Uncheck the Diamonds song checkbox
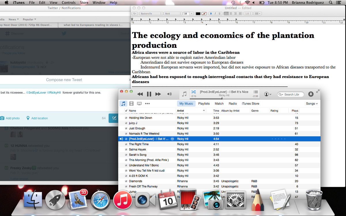The height and width of the screenshot is (216, 346). [x=126, y=181]
